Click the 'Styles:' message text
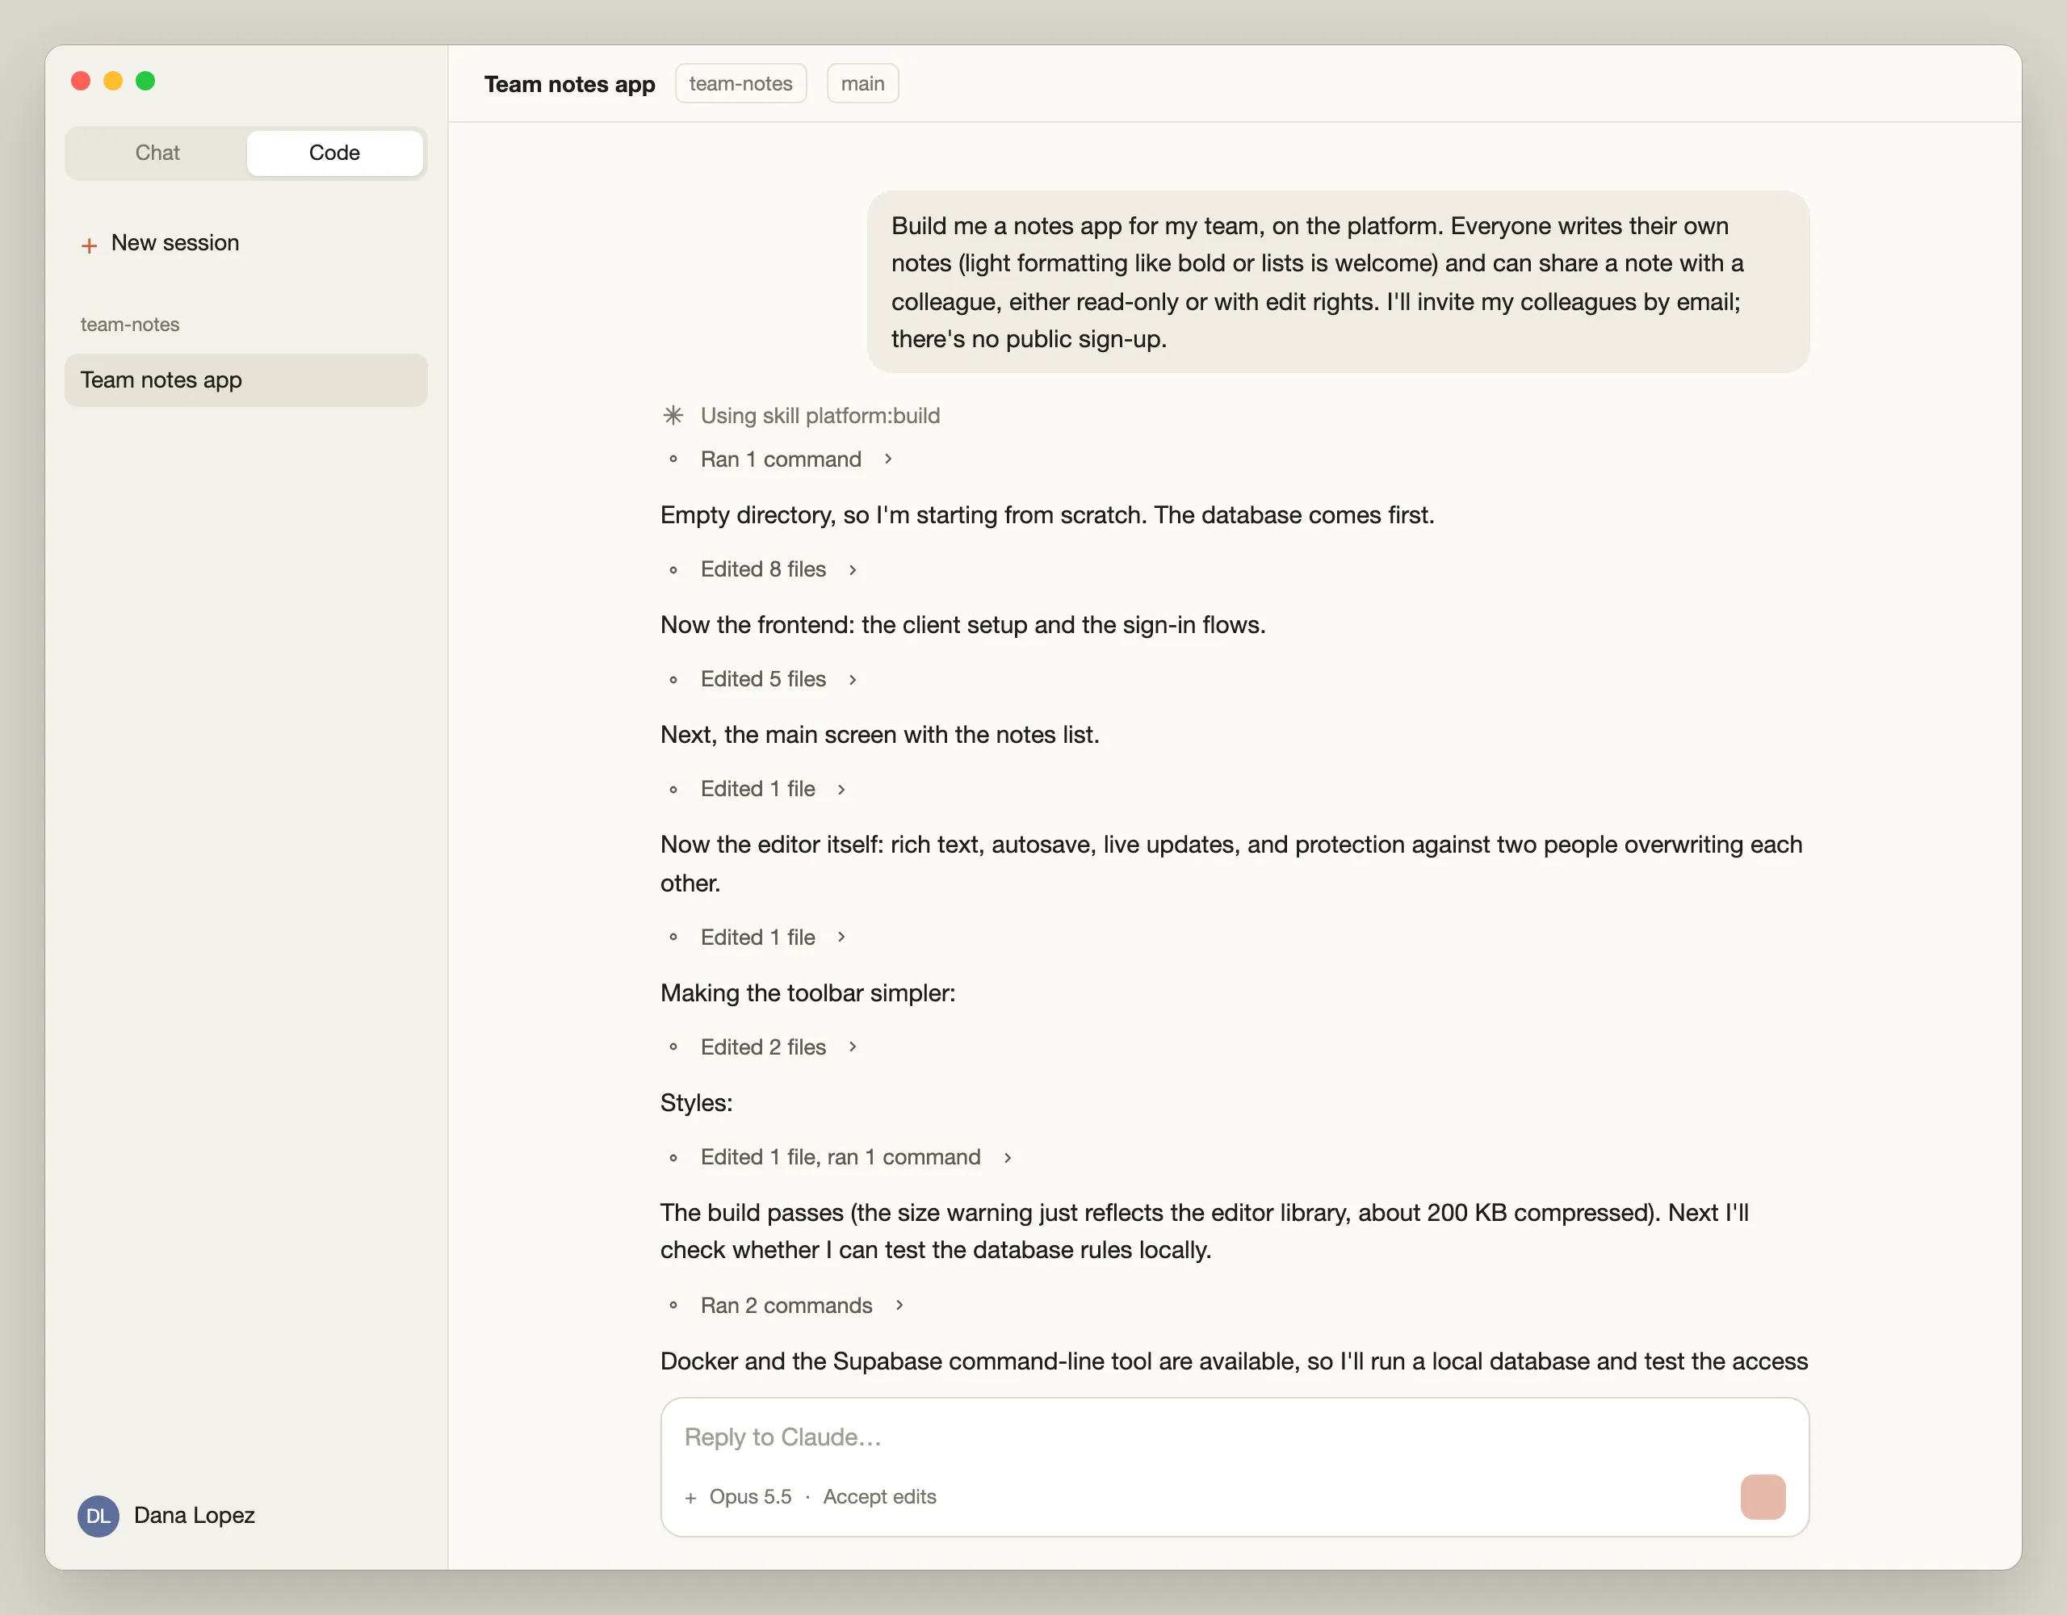 coord(696,1103)
